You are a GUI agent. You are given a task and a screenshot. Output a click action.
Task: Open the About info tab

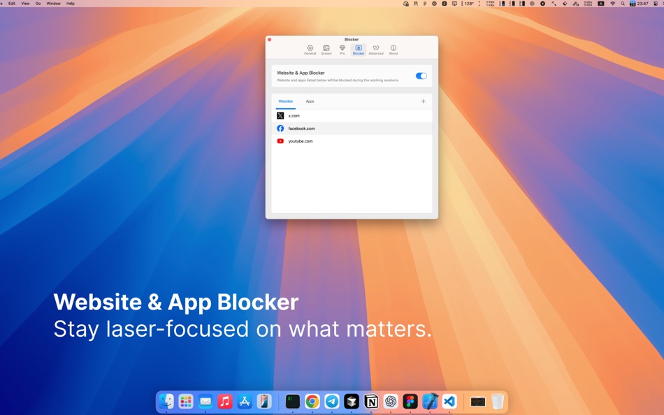[394, 50]
